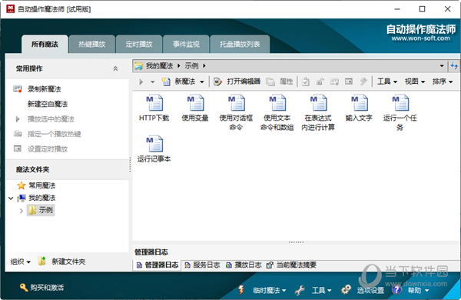461x300 pixels.
Task: Click the horizontal log panel splitter grip
Action: [296, 242]
